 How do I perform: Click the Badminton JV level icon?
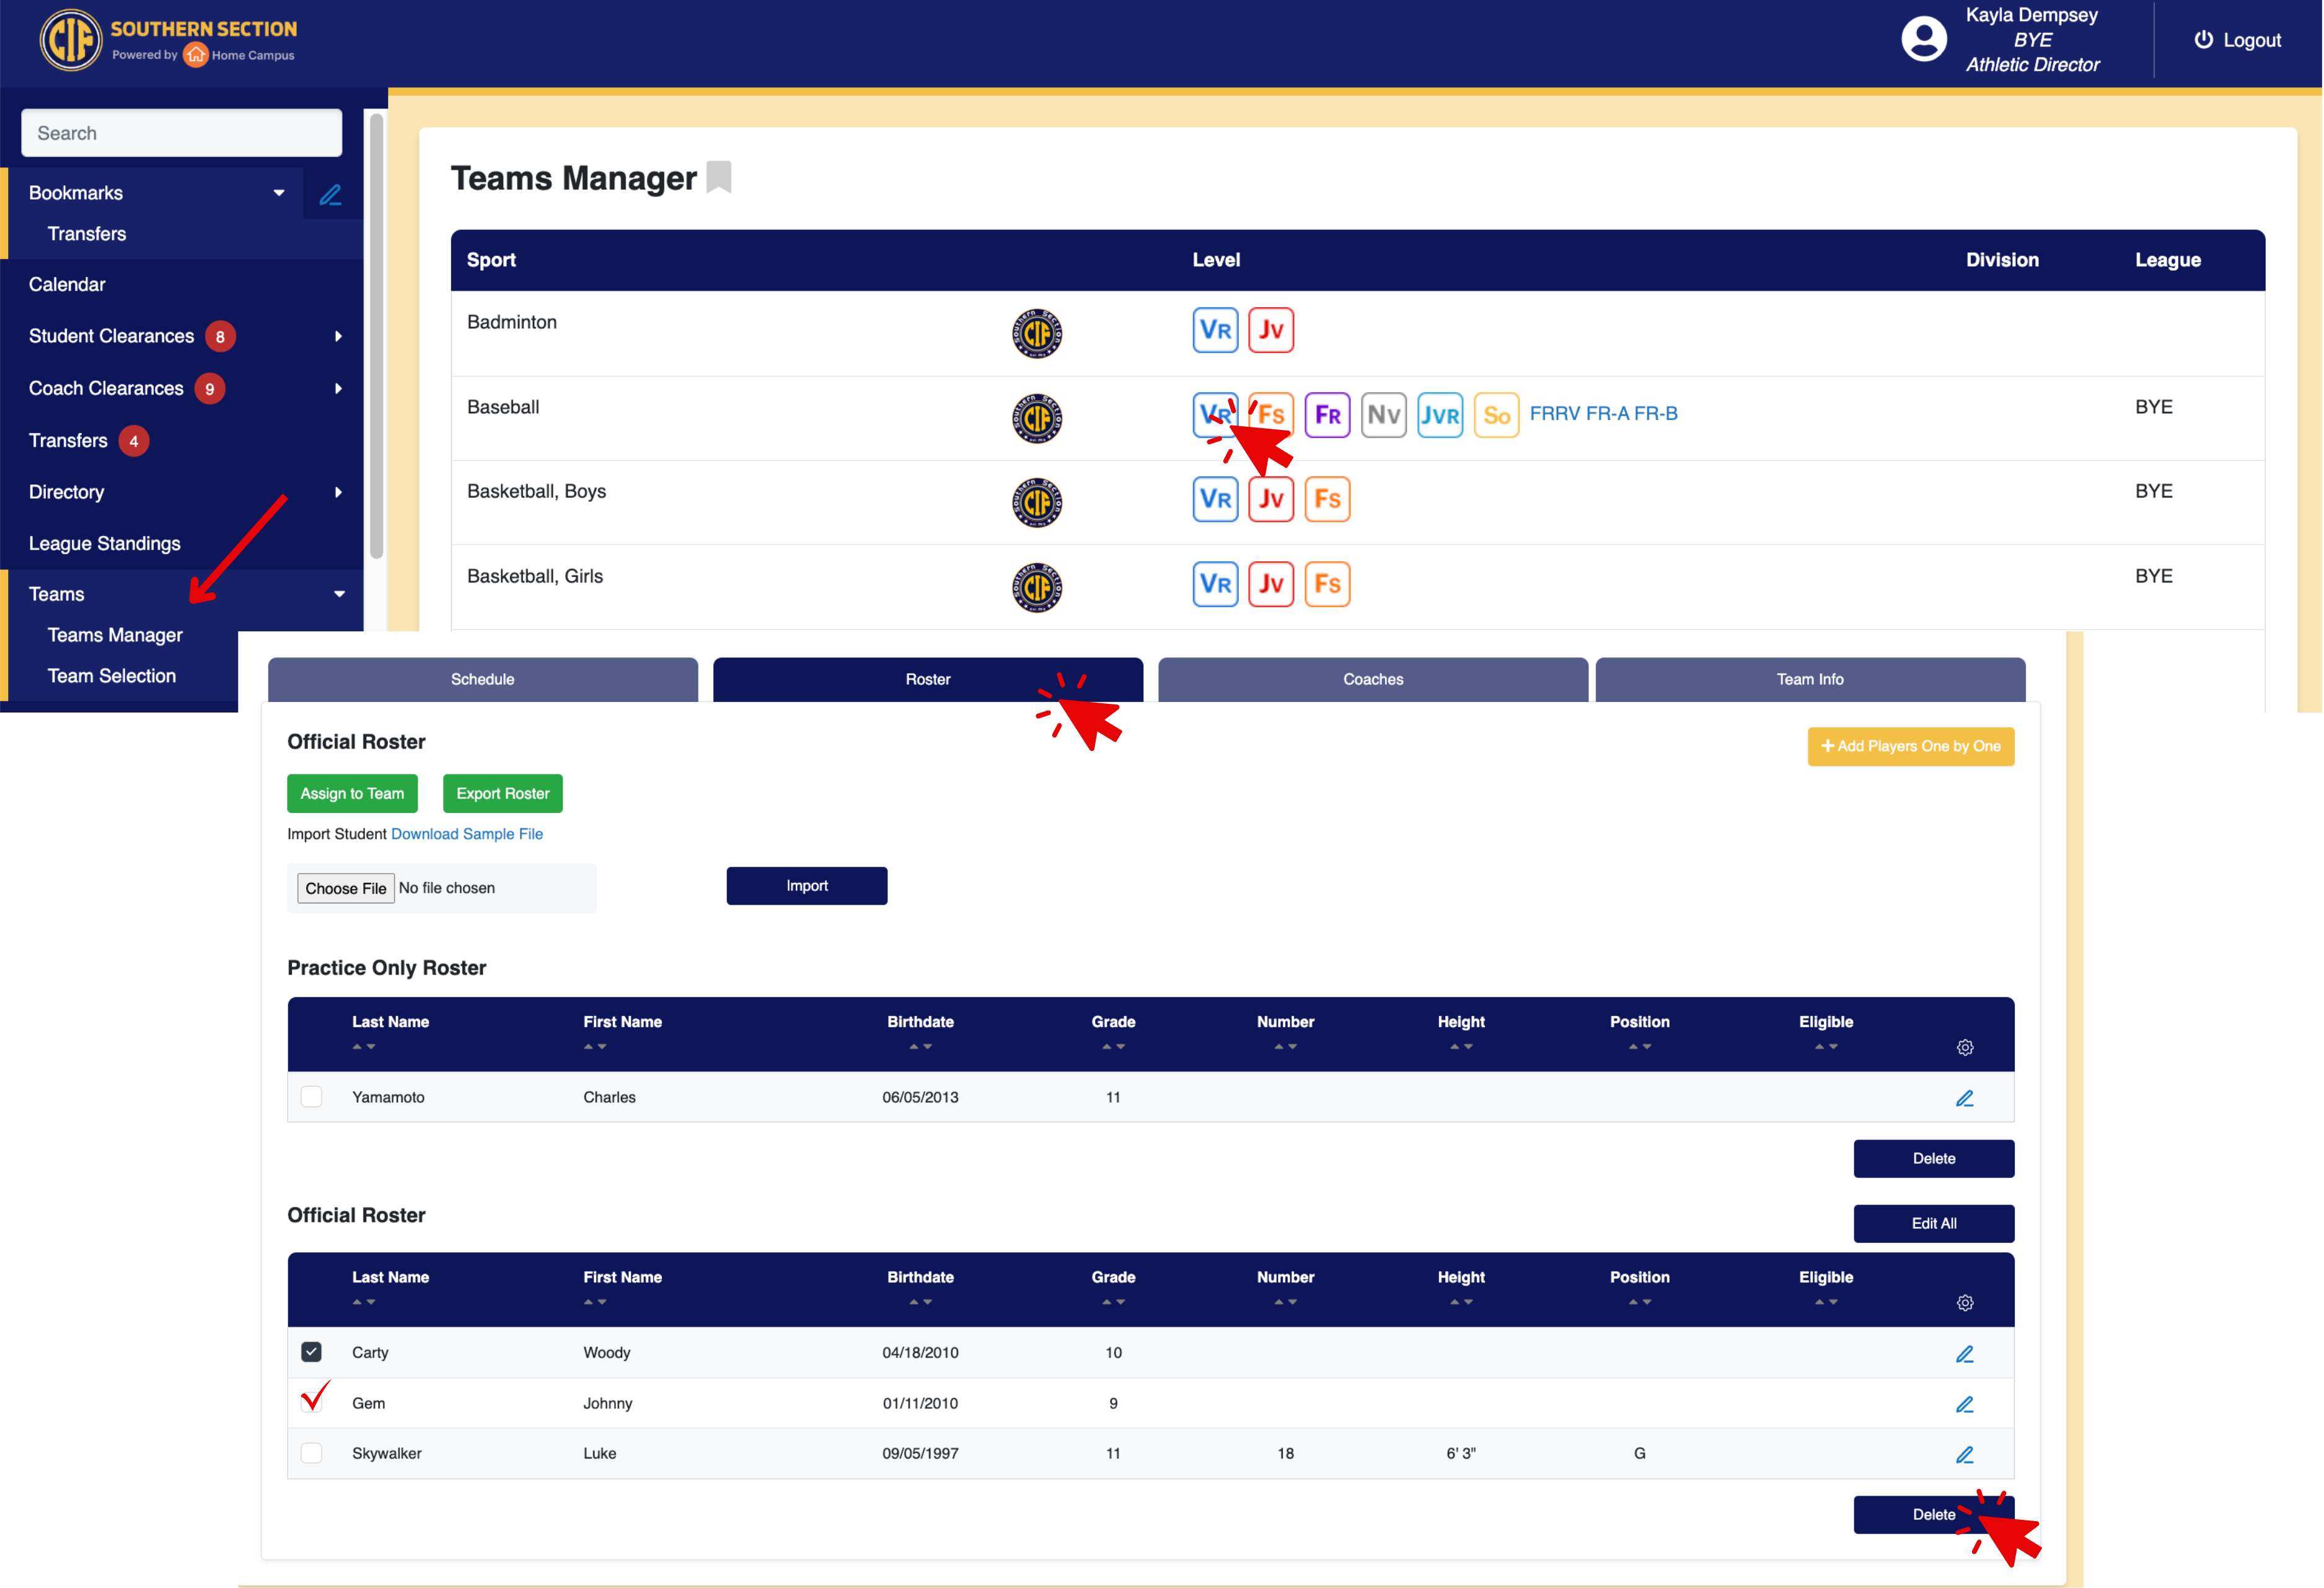pyautogui.click(x=1270, y=330)
